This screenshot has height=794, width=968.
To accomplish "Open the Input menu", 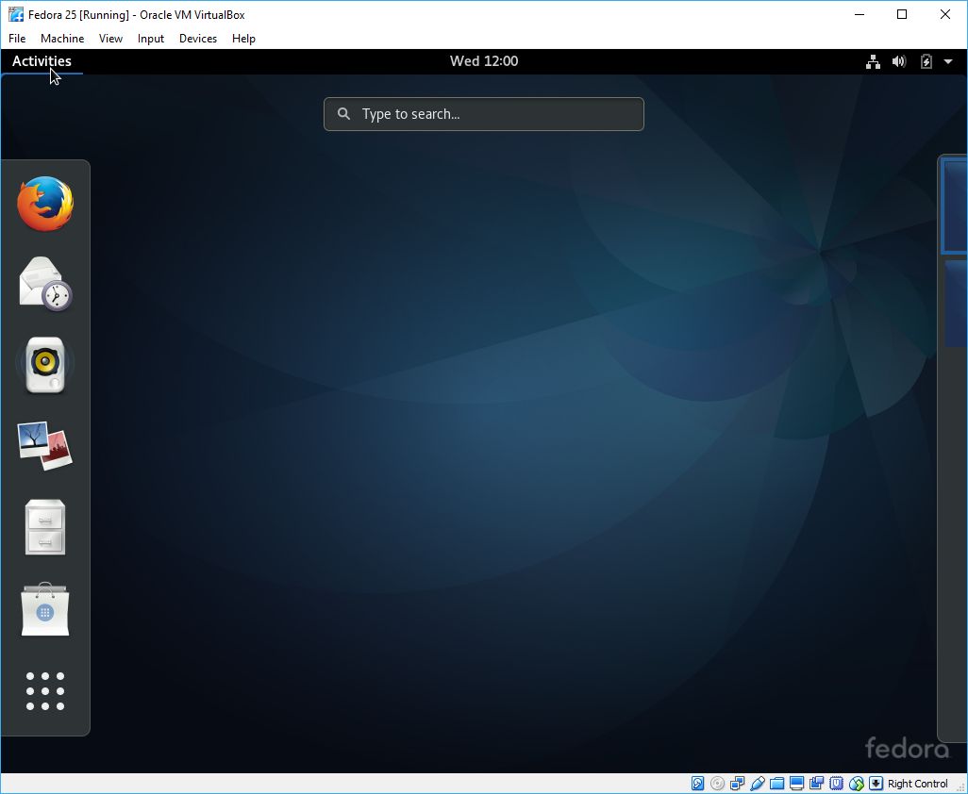I will click(150, 39).
